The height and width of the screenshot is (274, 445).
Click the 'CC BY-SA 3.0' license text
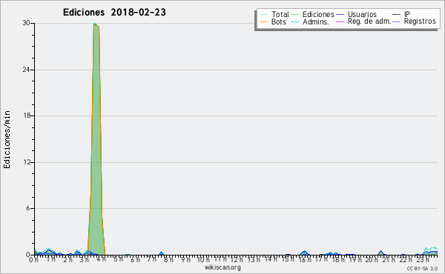422,268
